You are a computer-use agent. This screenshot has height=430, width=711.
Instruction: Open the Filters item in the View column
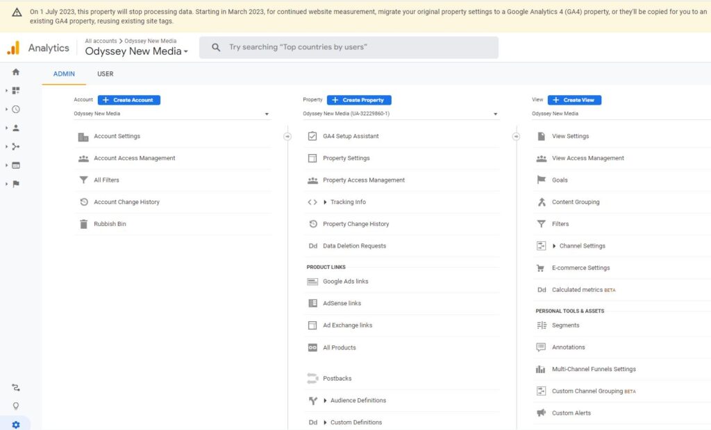point(560,224)
